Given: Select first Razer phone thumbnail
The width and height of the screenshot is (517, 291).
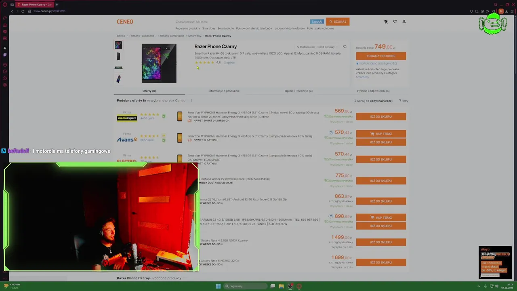Looking at the screenshot, I should 118,45.
